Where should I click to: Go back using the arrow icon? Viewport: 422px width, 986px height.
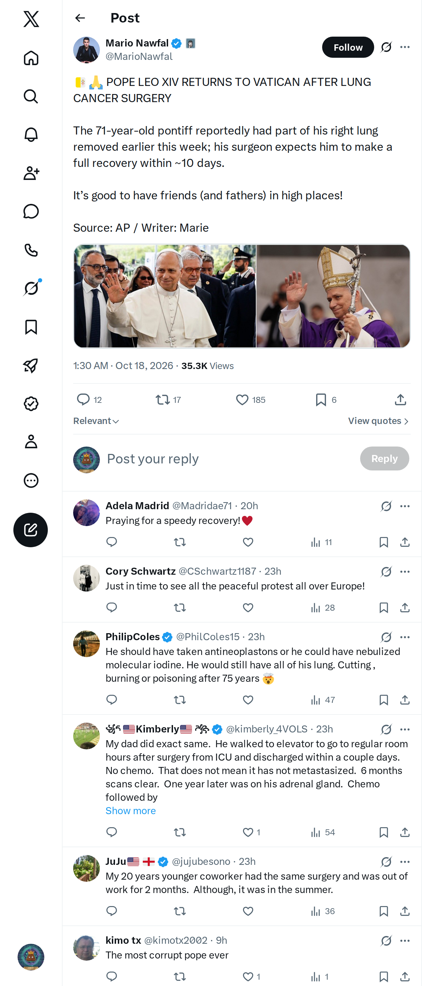tap(80, 18)
